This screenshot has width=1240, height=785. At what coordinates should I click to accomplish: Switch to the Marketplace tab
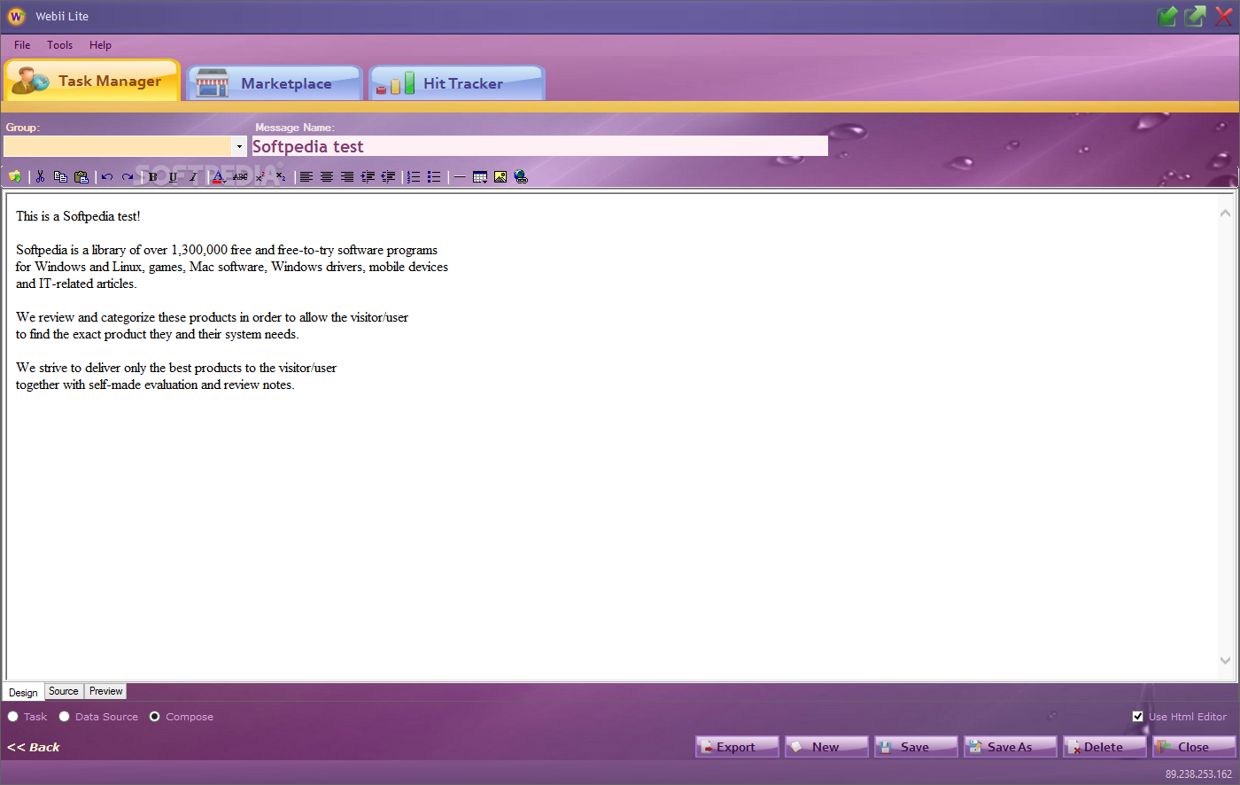275,83
